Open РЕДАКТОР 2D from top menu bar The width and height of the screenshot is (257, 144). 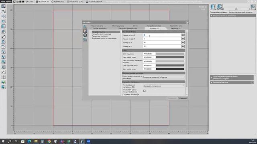[x=42, y=2]
